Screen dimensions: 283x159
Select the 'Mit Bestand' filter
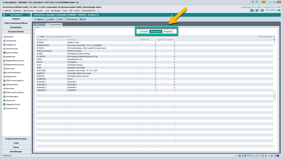click(168, 32)
